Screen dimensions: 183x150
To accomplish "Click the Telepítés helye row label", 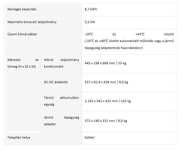I will click(19, 137).
